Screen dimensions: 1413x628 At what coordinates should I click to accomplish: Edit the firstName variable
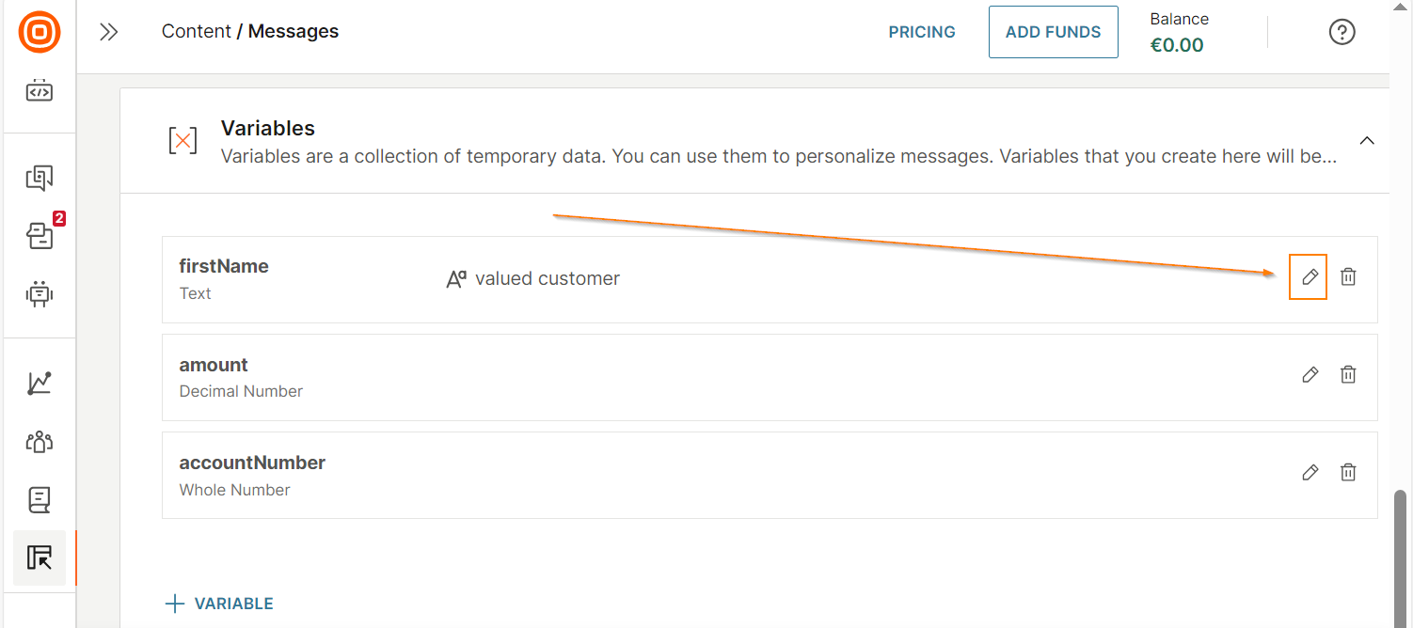pos(1309,276)
